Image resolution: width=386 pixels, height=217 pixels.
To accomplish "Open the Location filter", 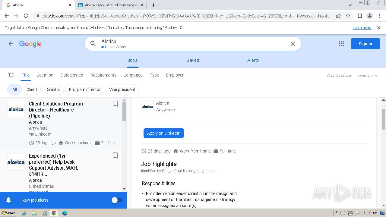I will 45,75.
